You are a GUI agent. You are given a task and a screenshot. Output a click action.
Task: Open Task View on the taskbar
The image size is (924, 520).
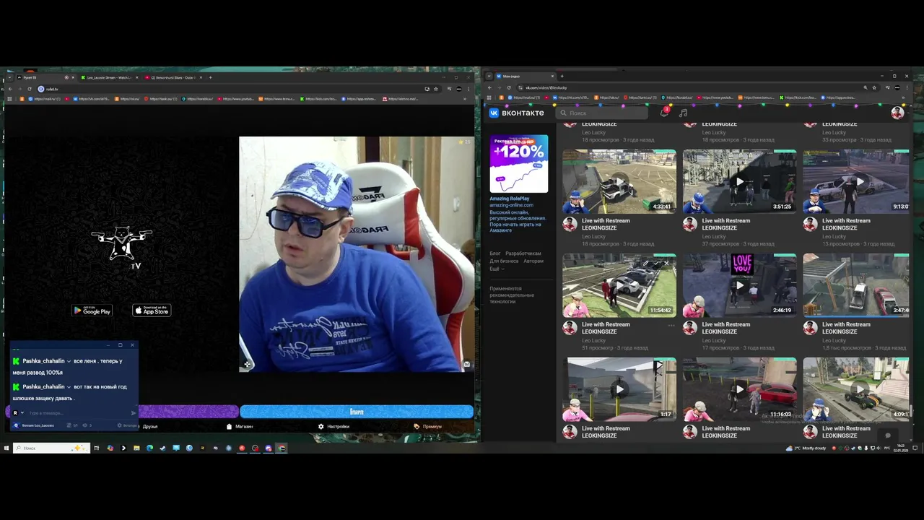(96, 448)
